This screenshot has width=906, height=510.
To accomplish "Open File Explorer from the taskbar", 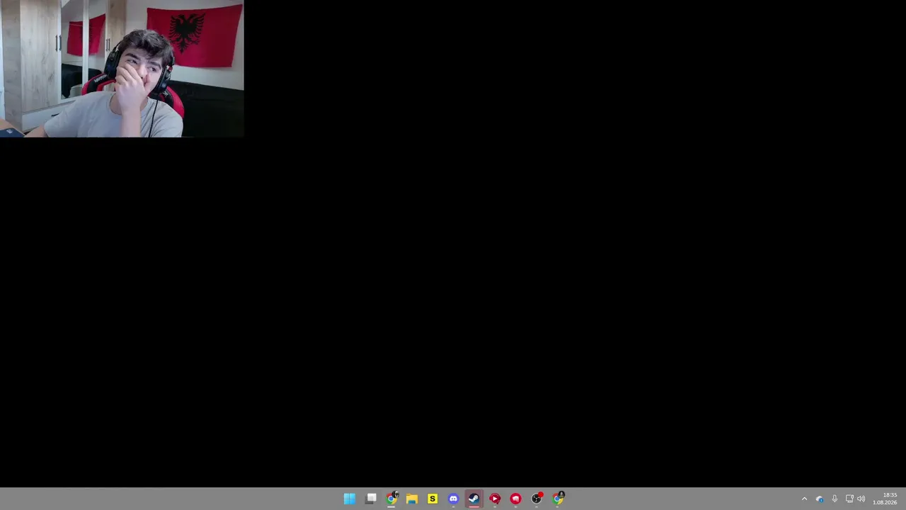I will (412, 499).
